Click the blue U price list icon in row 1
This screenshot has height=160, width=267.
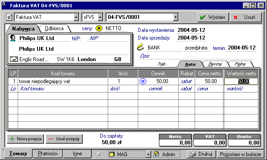coord(143,81)
